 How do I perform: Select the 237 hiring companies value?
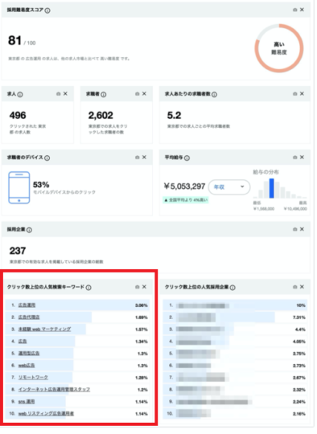coord(18,251)
